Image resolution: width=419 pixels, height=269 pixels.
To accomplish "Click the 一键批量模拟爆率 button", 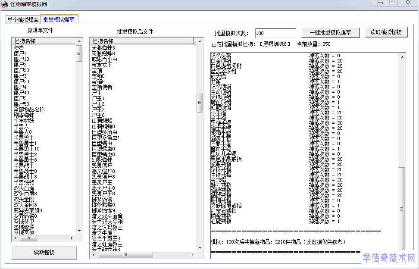I will pos(331,32).
